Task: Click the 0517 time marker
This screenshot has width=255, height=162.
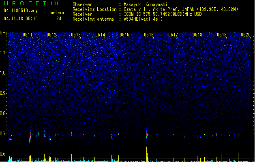Action: [173, 35]
